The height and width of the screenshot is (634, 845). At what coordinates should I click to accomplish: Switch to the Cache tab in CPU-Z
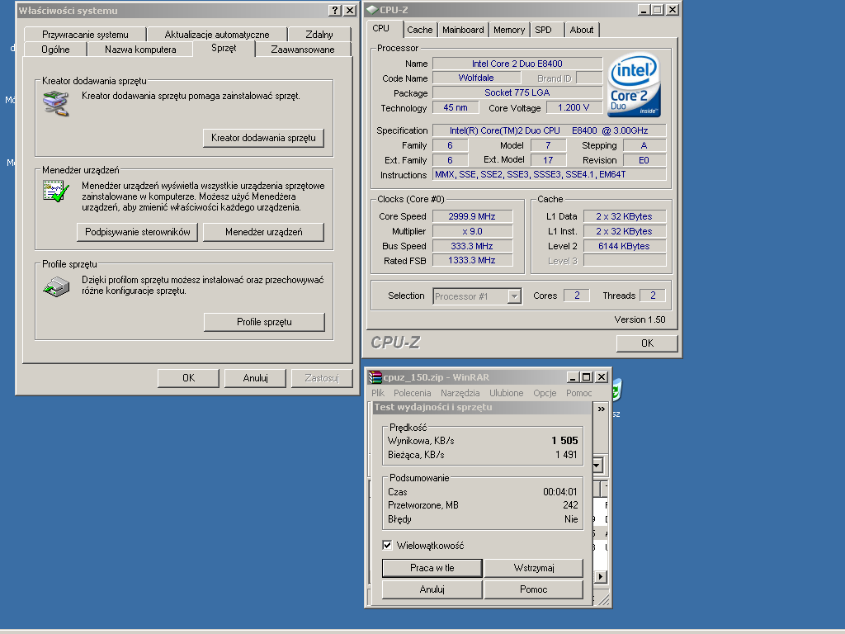click(x=420, y=30)
